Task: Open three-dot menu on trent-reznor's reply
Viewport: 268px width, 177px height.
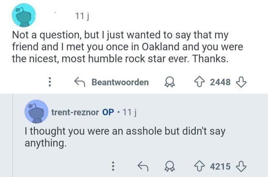Action: pos(113,167)
